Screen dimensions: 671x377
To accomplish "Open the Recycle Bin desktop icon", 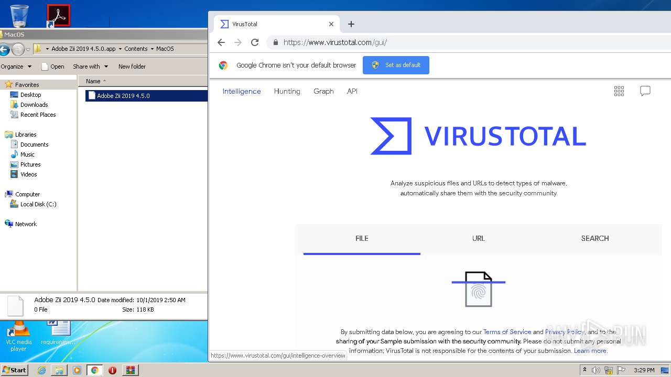I will pos(19,15).
